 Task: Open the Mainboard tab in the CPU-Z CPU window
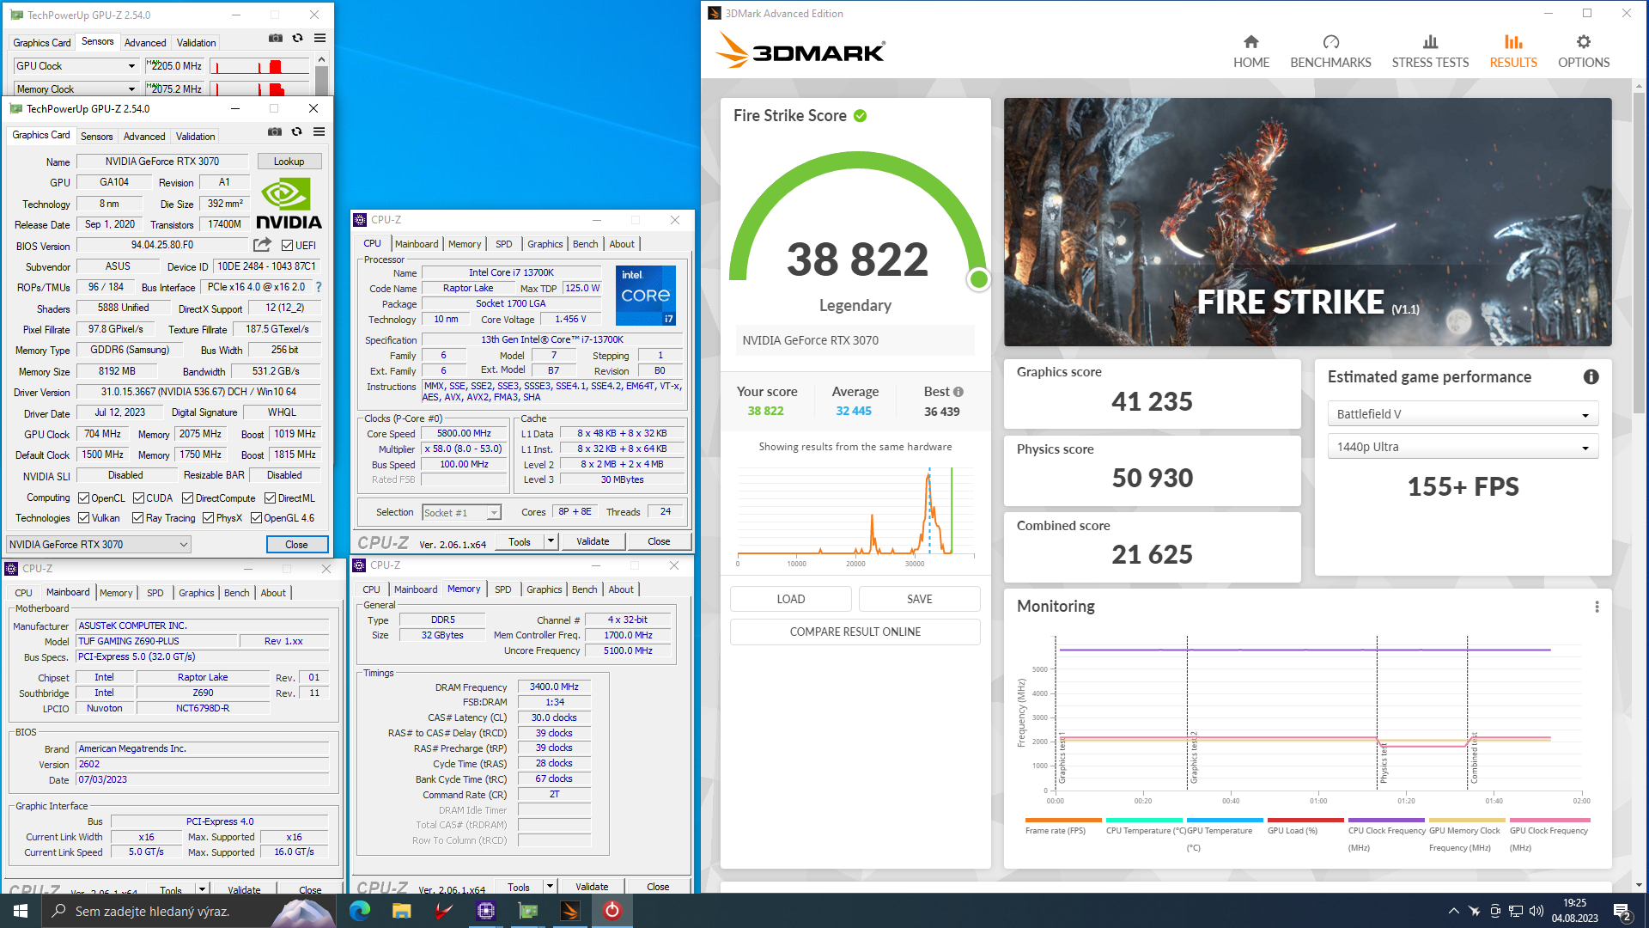click(x=417, y=244)
